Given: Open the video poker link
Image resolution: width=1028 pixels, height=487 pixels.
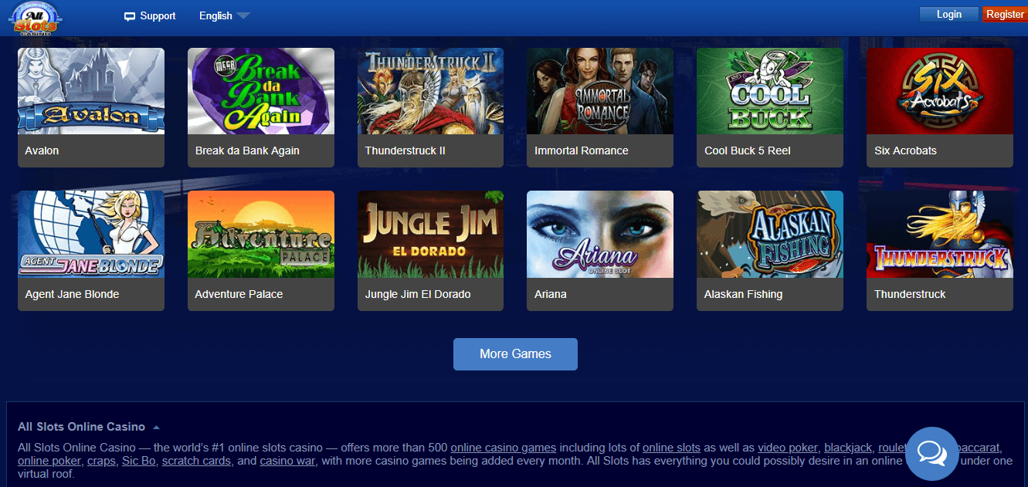Looking at the screenshot, I should [x=788, y=448].
